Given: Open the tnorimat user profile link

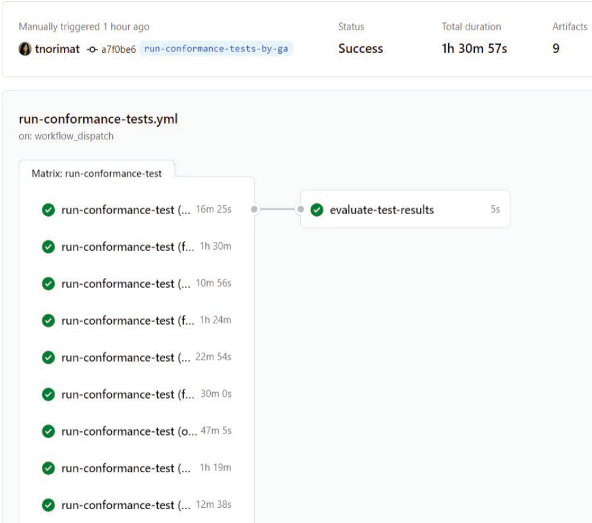Looking at the screenshot, I should [x=57, y=49].
